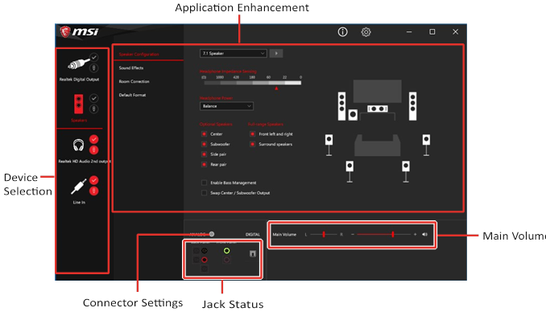Click red checkmark next to Line In
The image size is (546, 312).
tap(93, 180)
